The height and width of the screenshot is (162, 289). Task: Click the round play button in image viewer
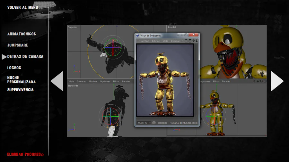(x=154, y=123)
